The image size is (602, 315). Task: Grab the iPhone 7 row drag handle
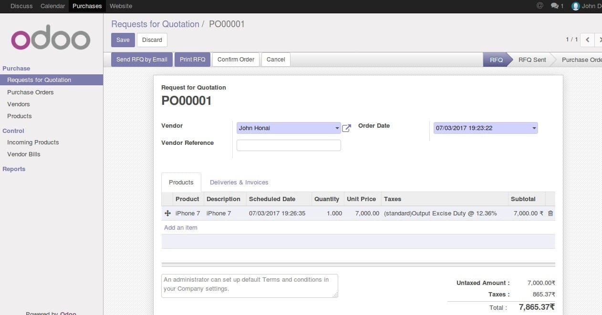click(167, 213)
